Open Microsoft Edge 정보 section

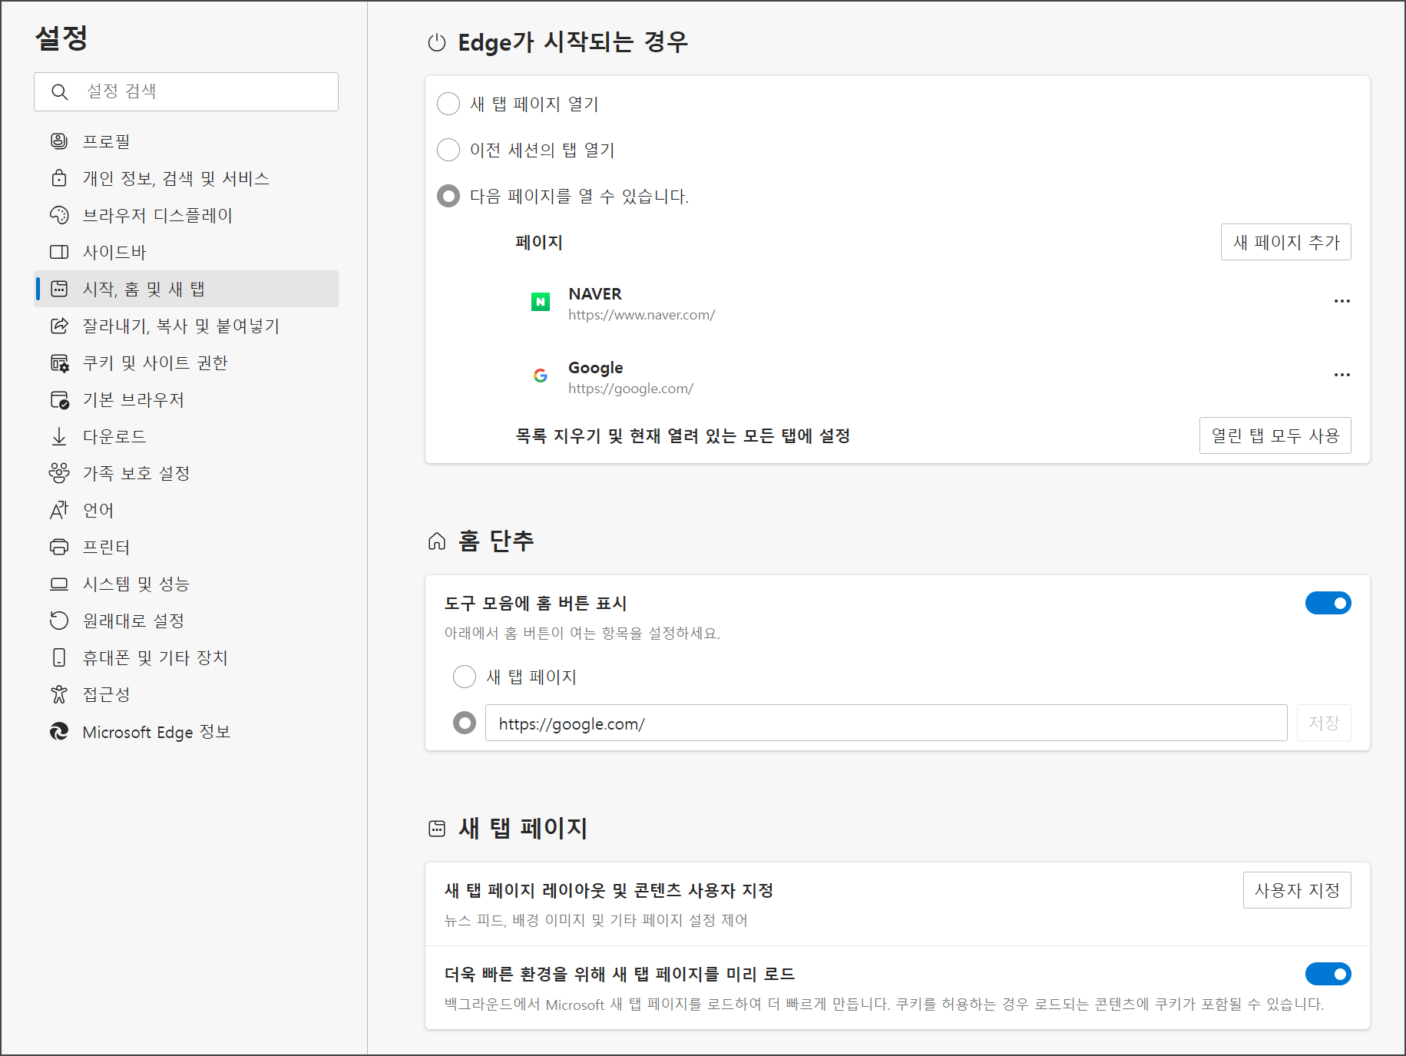tap(186, 731)
